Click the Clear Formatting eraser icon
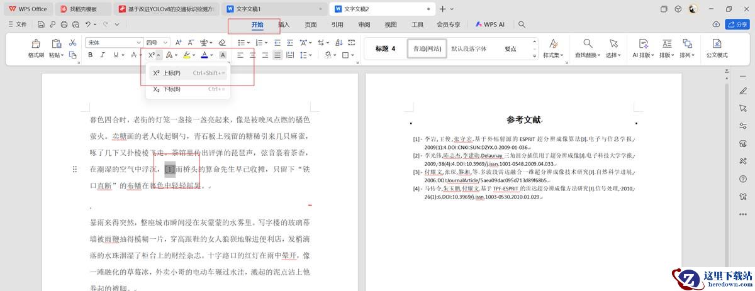755x291 pixels. pos(221,42)
